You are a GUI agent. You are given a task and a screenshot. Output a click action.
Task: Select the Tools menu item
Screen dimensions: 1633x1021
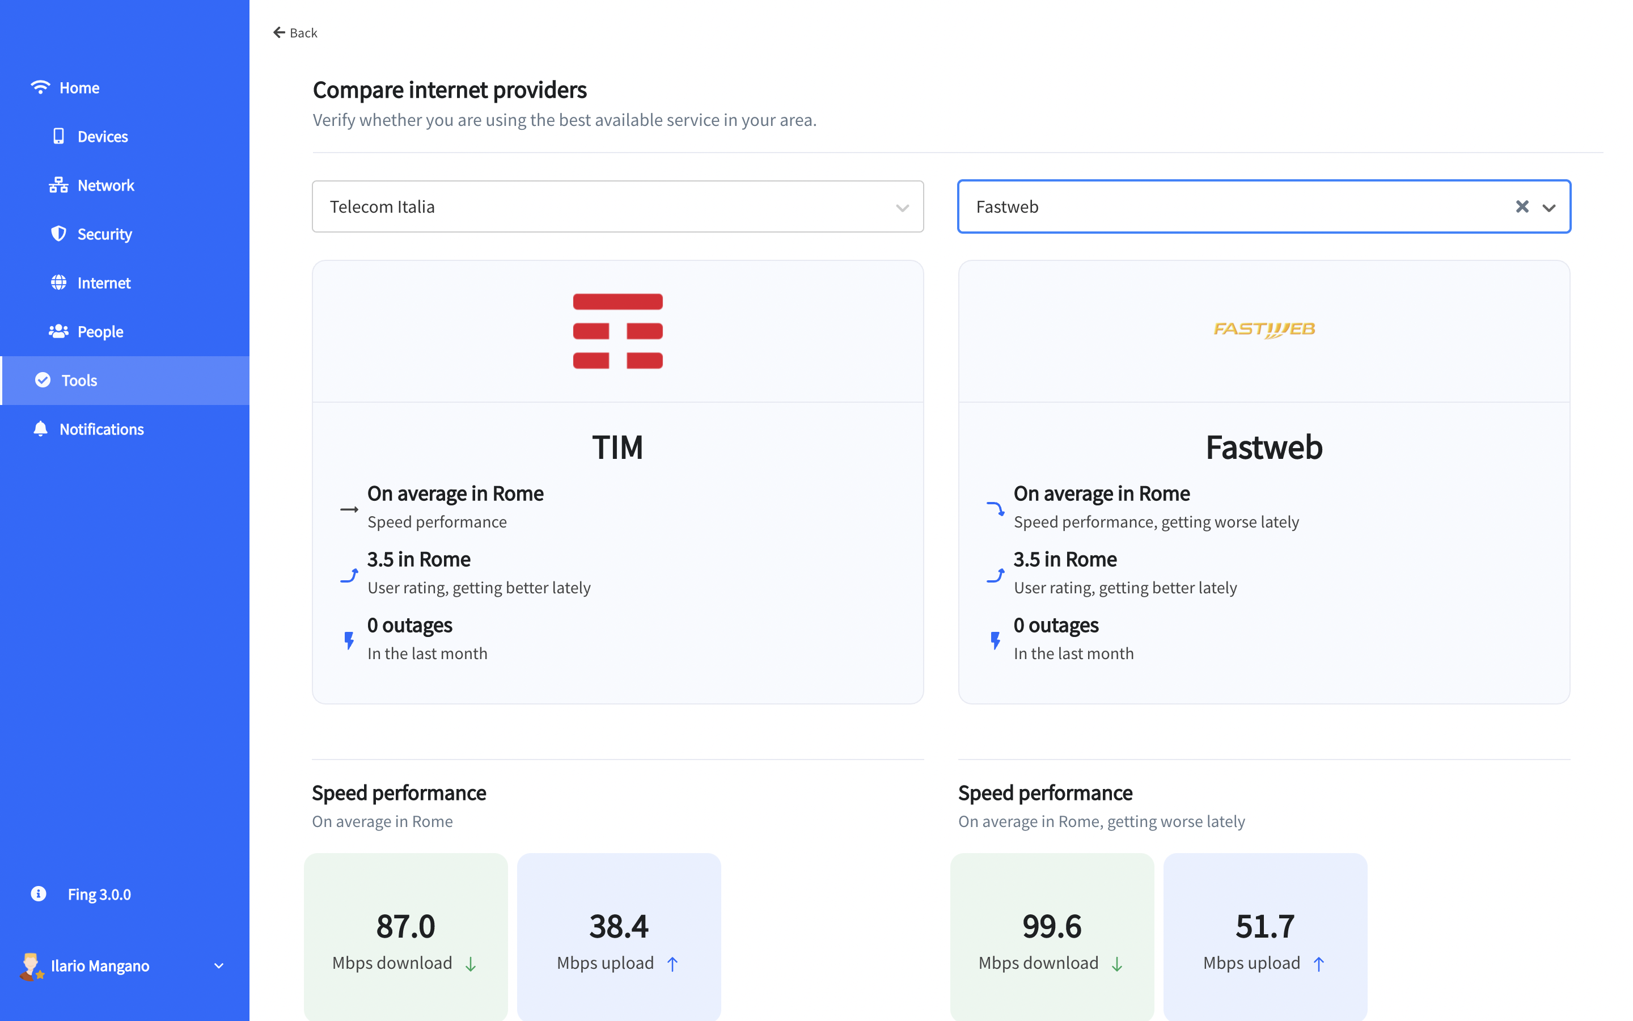(x=125, y=380)
